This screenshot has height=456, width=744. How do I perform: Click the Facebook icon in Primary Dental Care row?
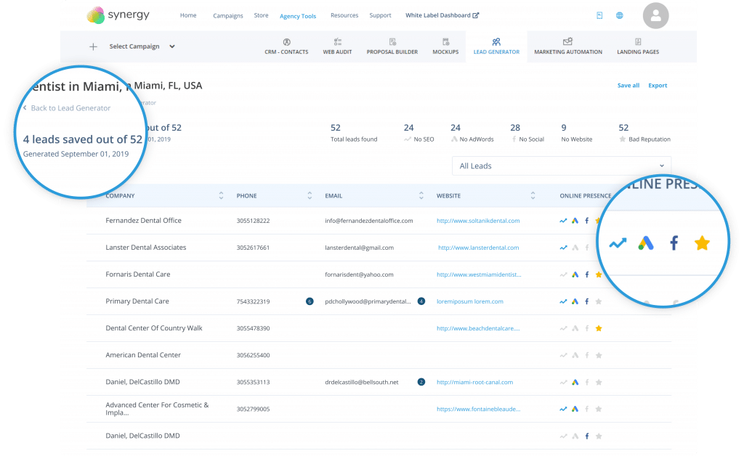pos(587,301)
